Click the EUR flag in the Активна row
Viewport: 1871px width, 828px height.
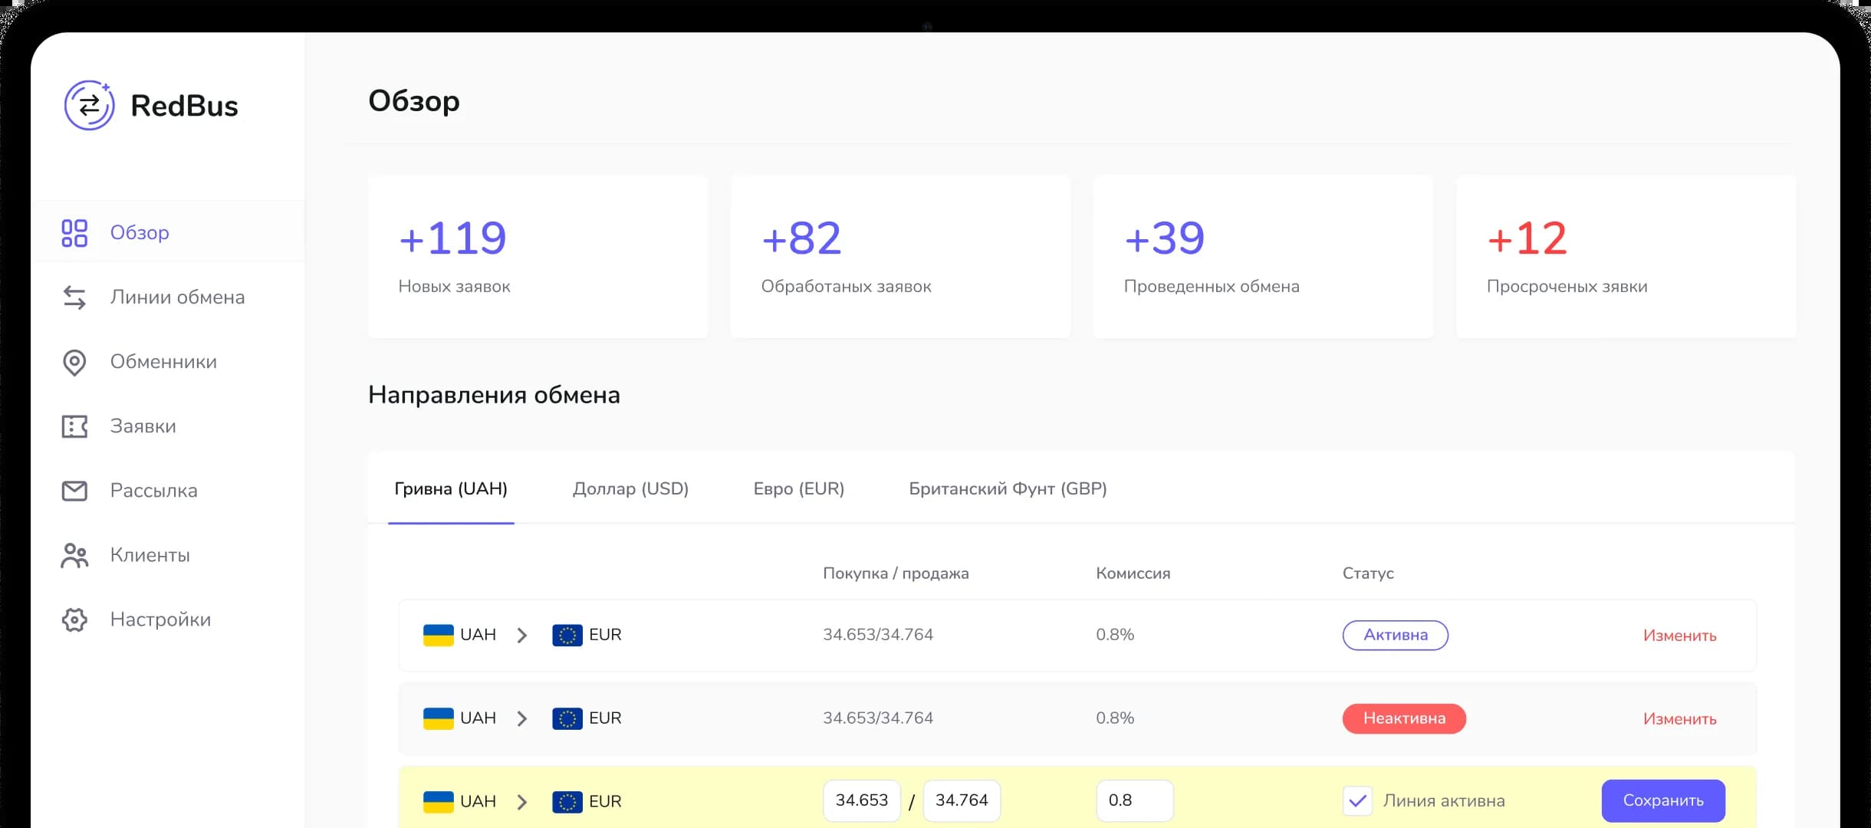tap(567, 636)
